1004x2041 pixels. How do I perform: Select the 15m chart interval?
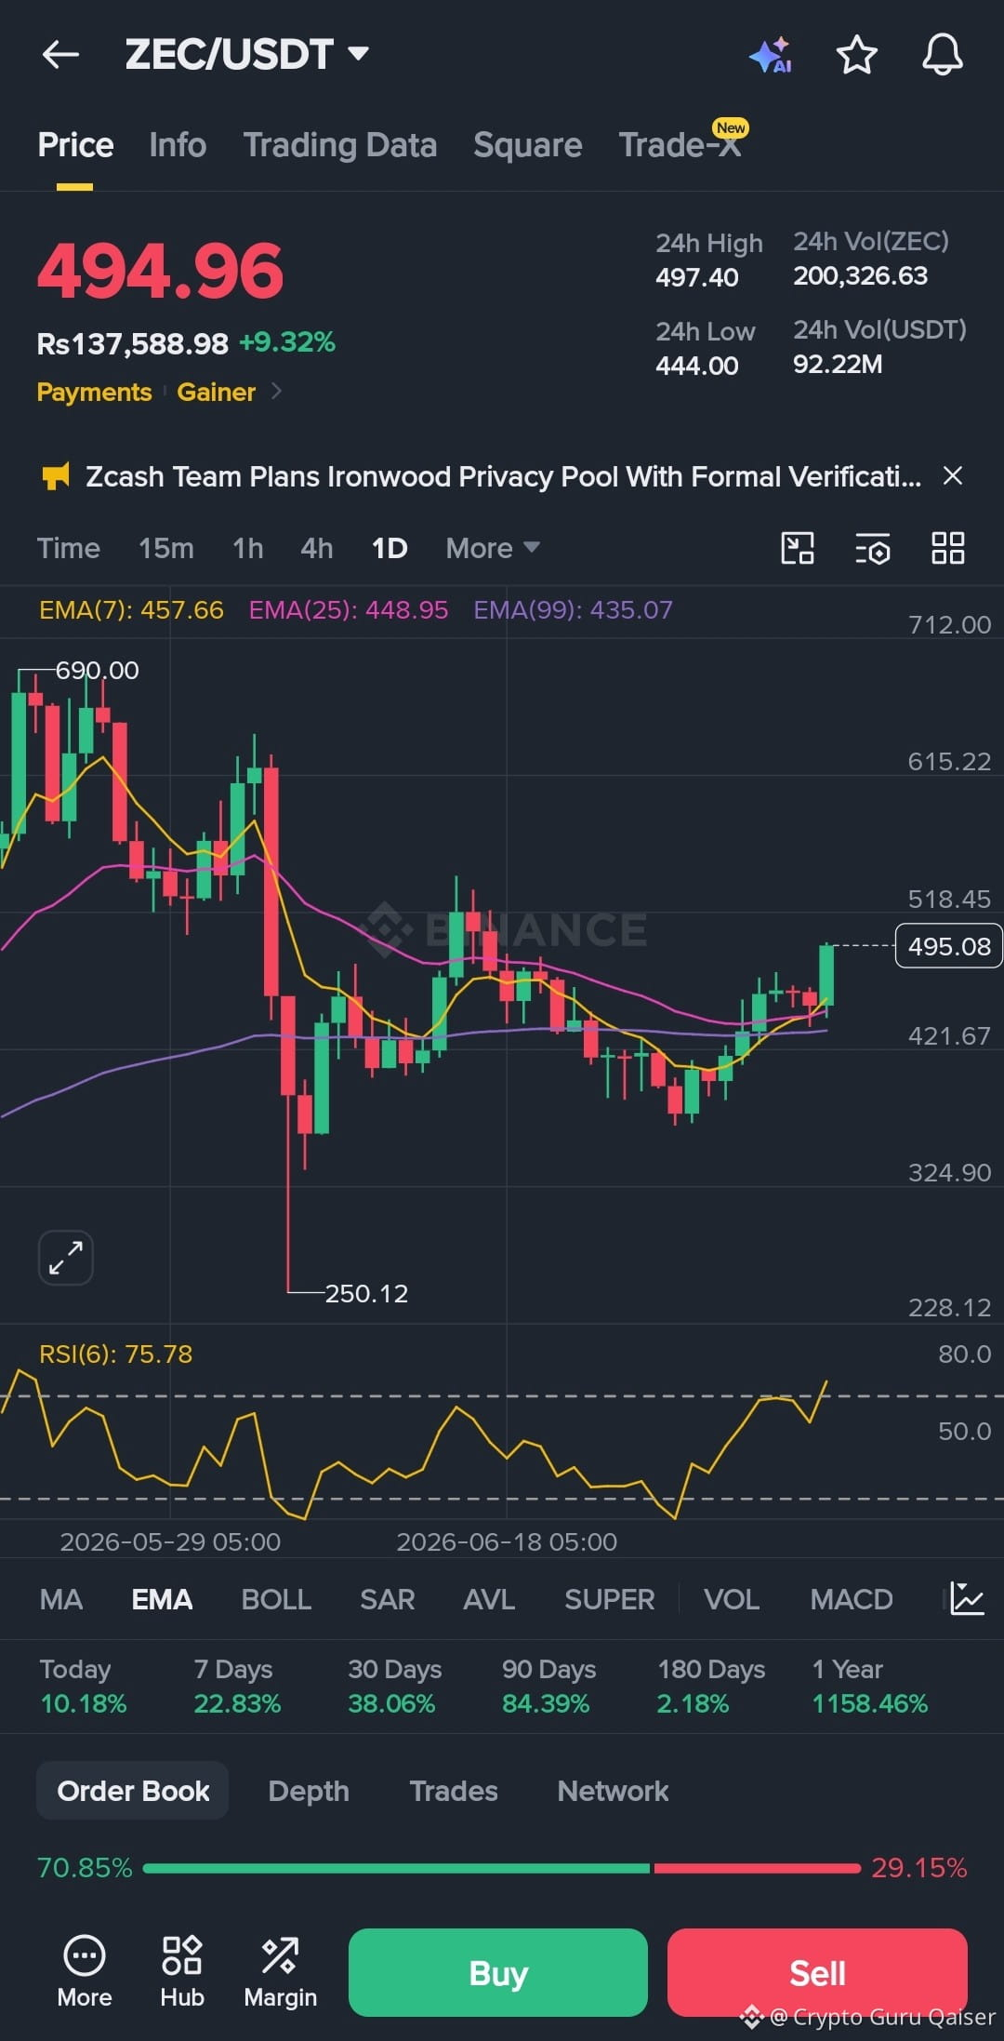point(166,548)
